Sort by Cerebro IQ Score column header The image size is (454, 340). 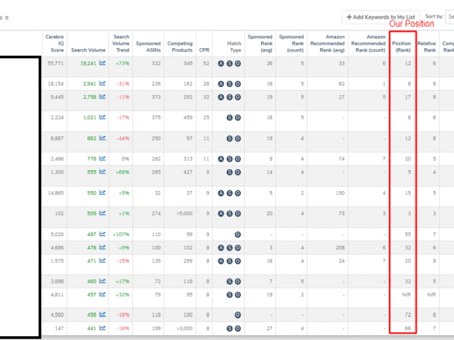click(x=54, y=44)
